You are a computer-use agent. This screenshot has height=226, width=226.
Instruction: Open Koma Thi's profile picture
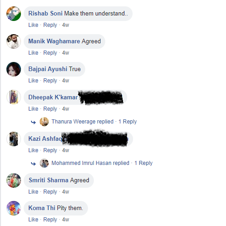[x=14, y=208]
